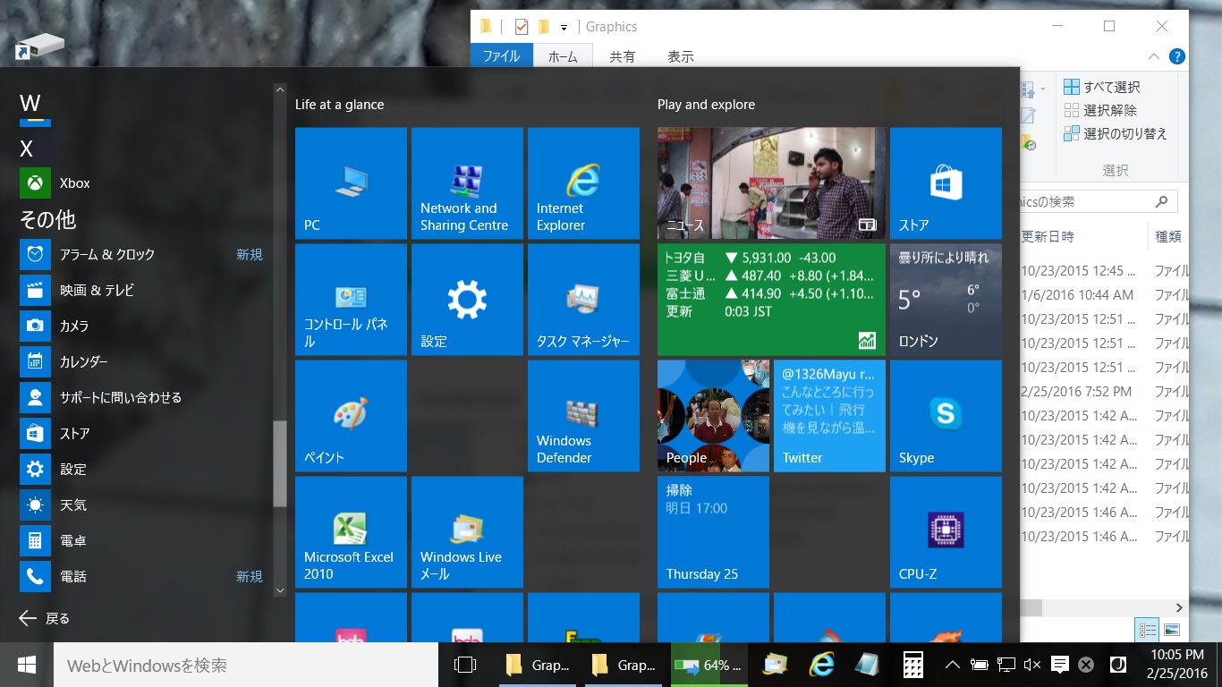Click the taskbar clock showing 10:05 PM
This screenshot has height=687, width=1222.
tap(1177, 665)
